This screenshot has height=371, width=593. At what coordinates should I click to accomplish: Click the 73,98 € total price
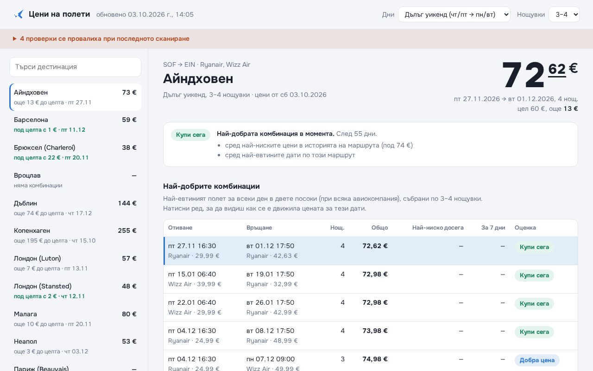pyautogui.click(x=375, y=331)
